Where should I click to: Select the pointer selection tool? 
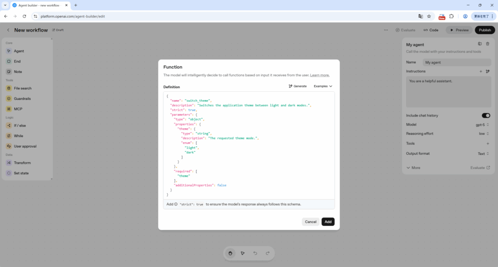(243, 253)
